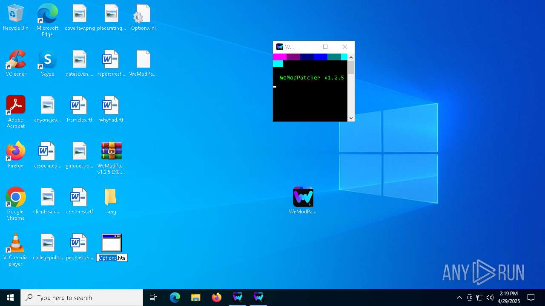Select the CCleaner desktop shortcut

click(16, 64)
